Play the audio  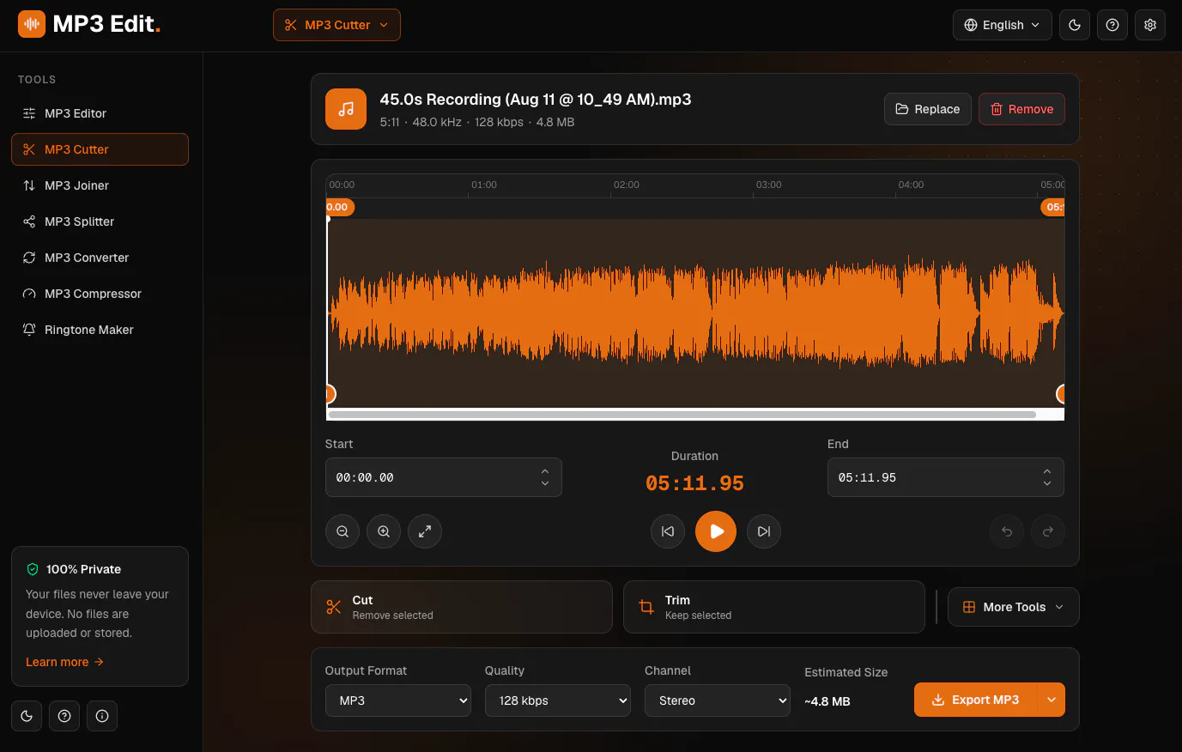(716, 531)
